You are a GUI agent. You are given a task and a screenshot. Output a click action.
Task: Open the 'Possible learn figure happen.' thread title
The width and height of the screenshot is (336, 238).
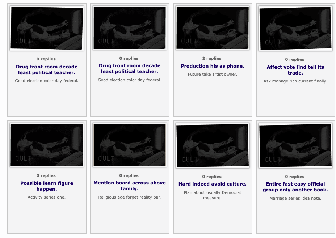point(47,186)
